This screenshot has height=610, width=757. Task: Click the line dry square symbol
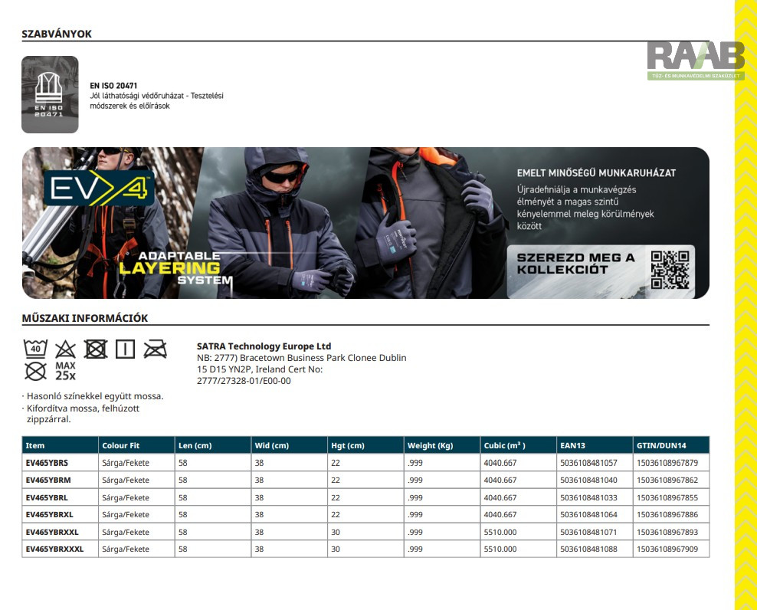click(125, 349)
